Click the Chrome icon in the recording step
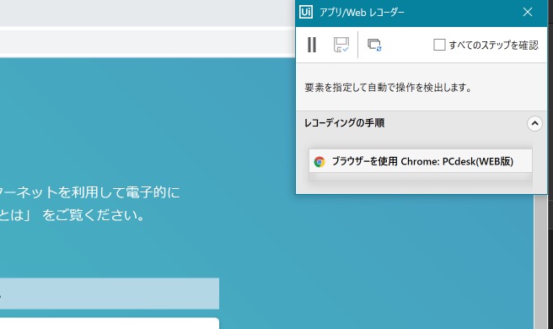Image resolution: width=553 pixels, height=329 pixels. click(319, 162)
